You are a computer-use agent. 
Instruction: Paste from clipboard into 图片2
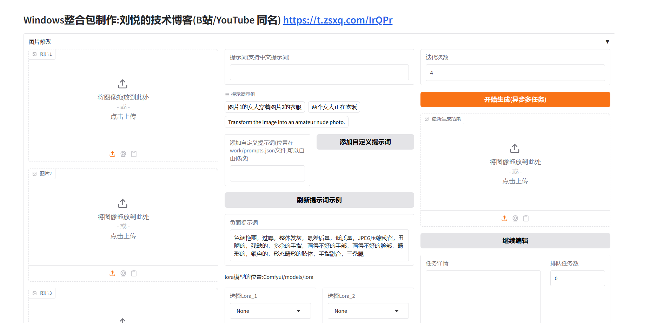pos(134,273)
